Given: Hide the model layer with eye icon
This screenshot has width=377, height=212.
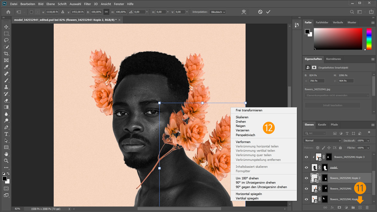Looking at the screenshot, I should coord(306,167).
